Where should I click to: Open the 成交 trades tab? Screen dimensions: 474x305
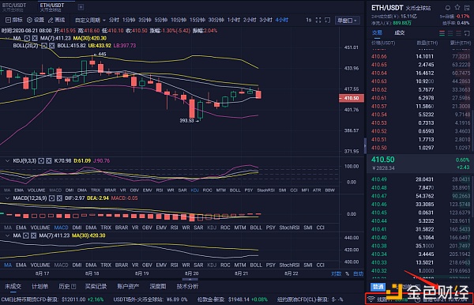tap(399, 33)
